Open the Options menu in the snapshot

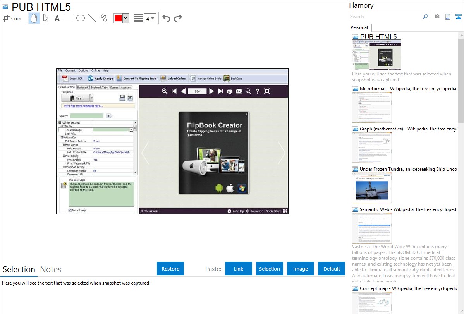pos(83,70)
